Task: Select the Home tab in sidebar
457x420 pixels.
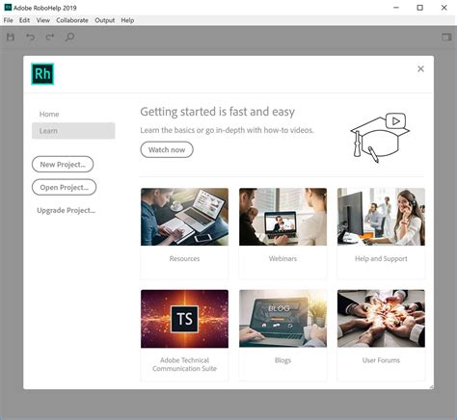Action: (49, 114)
